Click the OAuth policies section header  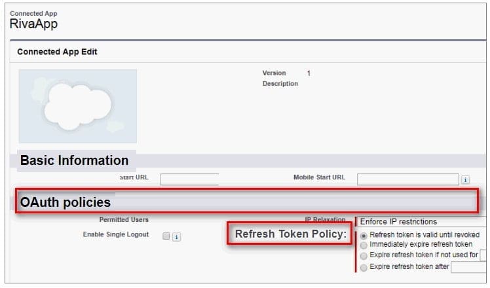pyautogui.click(x=66, y=202)
